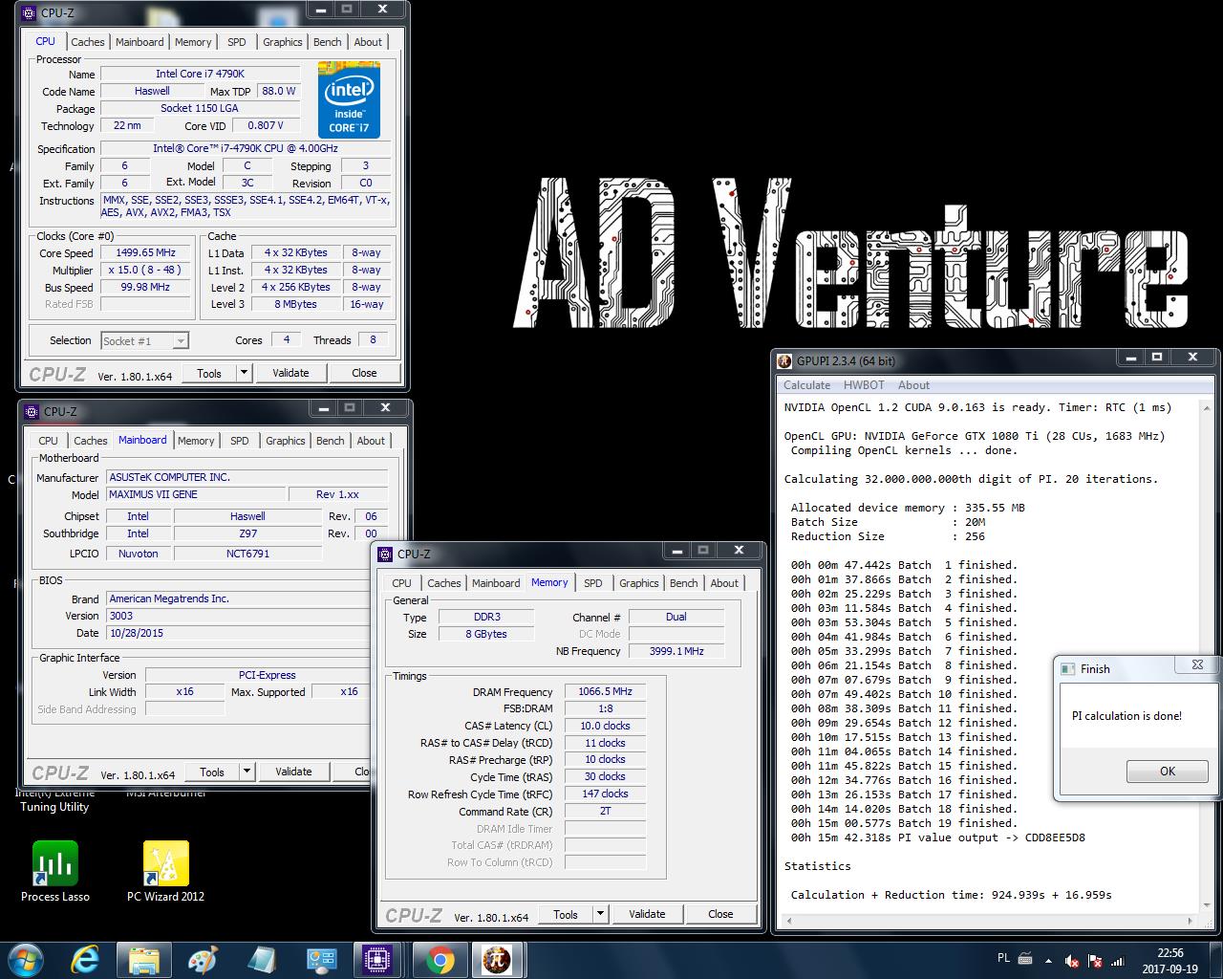The width and height of the screenshot is (1223, 979).
Task: Click OK in PI calculation dialog
Action: click(x=1167, y=771)
